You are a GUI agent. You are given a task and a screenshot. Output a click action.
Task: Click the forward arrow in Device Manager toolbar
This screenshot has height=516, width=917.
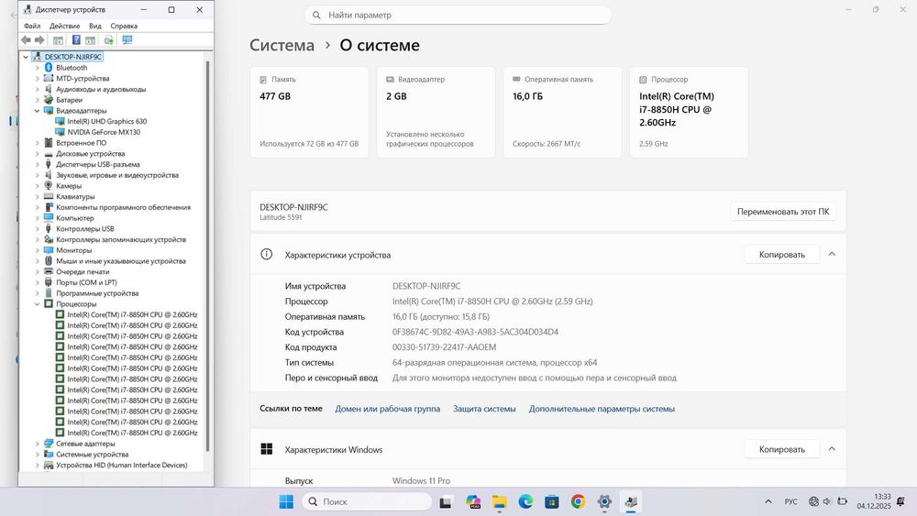pyautogui.click(x=39, y=39)
